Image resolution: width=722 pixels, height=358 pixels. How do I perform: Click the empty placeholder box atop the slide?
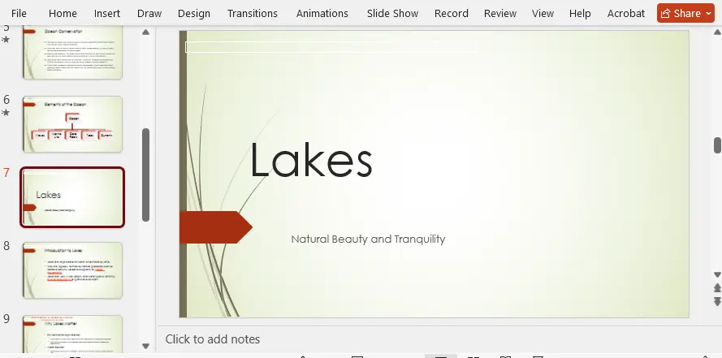click(x=331, y=47)
